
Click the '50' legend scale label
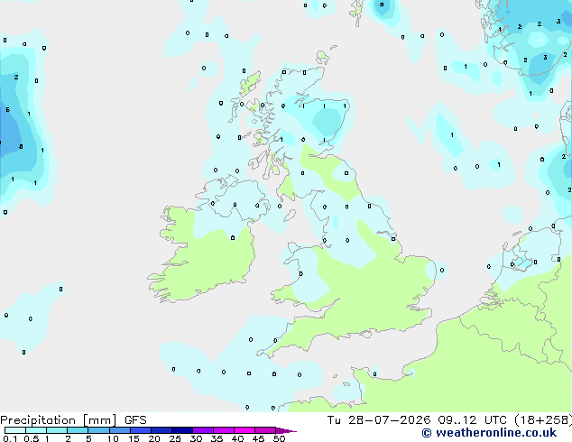pos(279,438)
